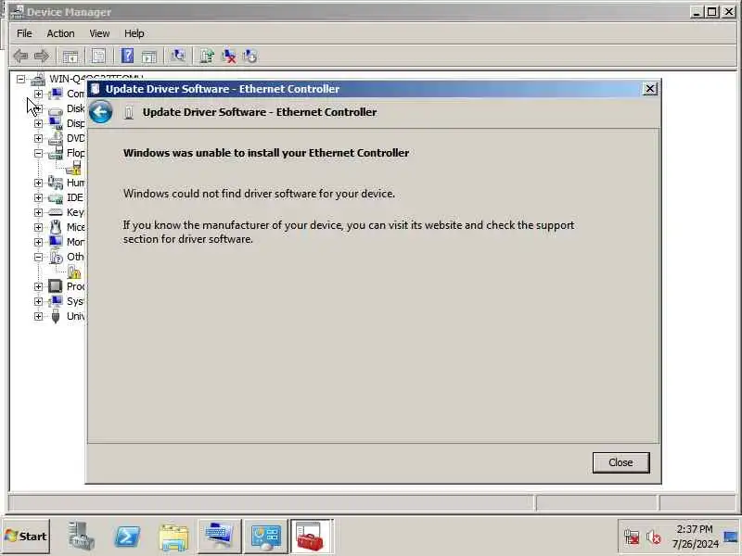Expand the Keyboards node
742x556 pixels.
tap(38, 212)
